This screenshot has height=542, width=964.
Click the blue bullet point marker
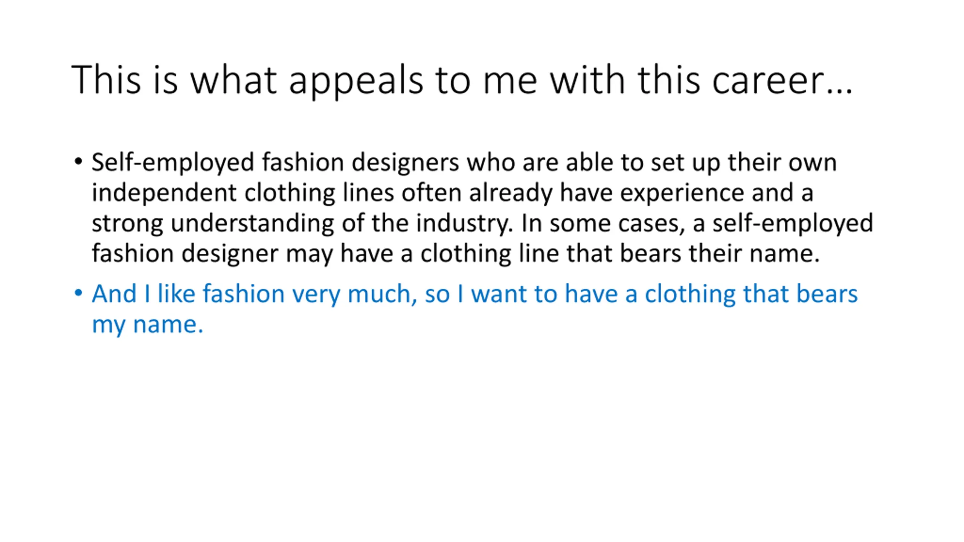click(78, 293)
